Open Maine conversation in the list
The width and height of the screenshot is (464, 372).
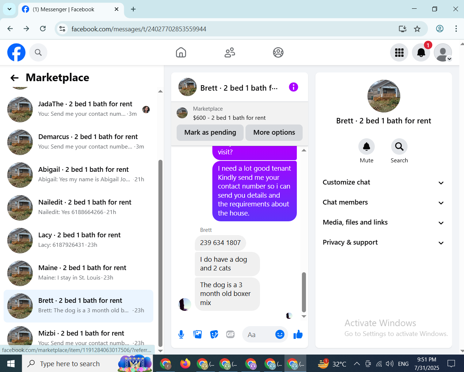(78, 273)
